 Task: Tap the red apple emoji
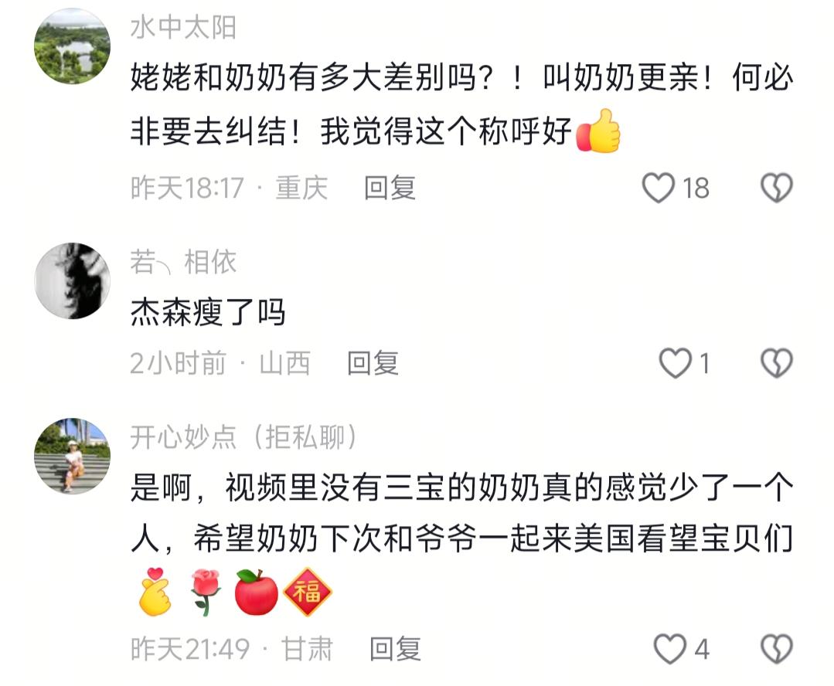coord(257,592)
